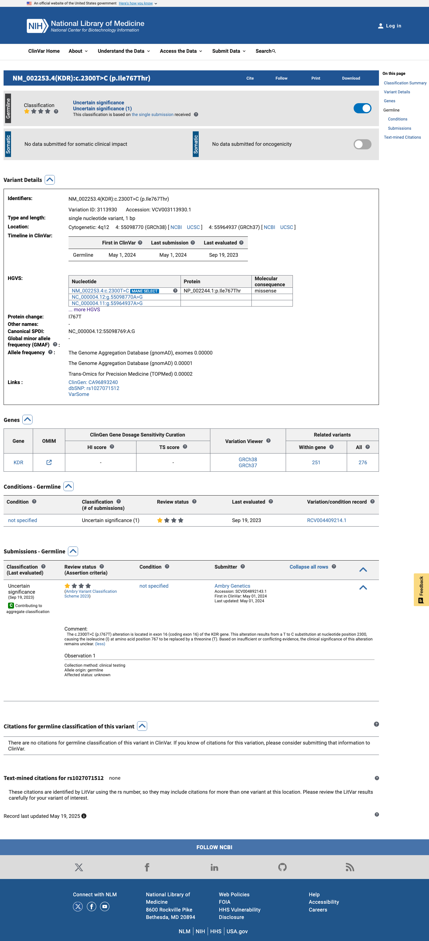Click help icon next to Review status in Conditions
Viewport: 429px width, 941px height.
(x=194, y=501)
